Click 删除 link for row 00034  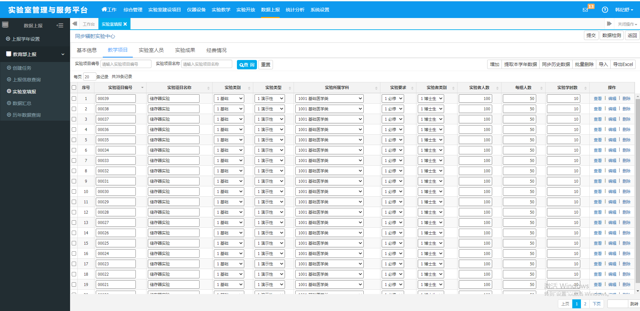(627, 150)
